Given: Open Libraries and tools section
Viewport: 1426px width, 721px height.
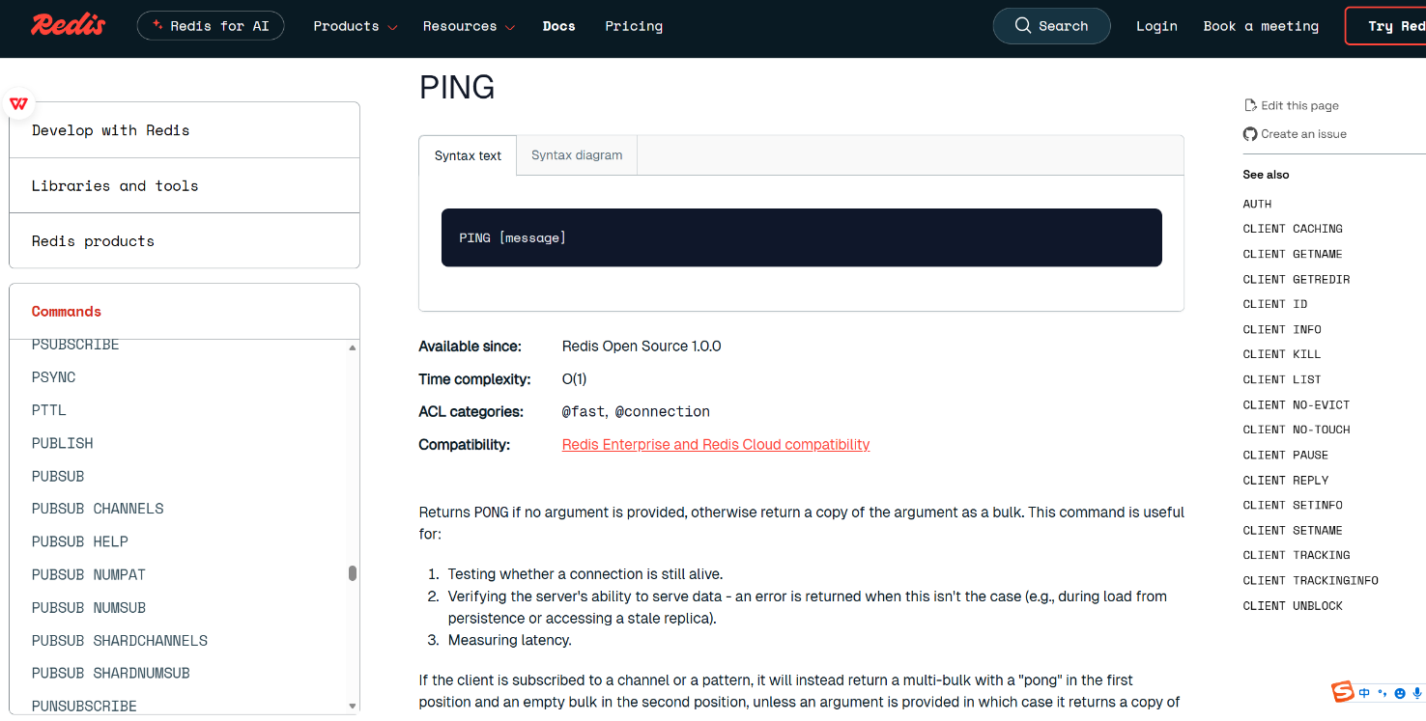Looking at the screenshot, I should point(185,185).
